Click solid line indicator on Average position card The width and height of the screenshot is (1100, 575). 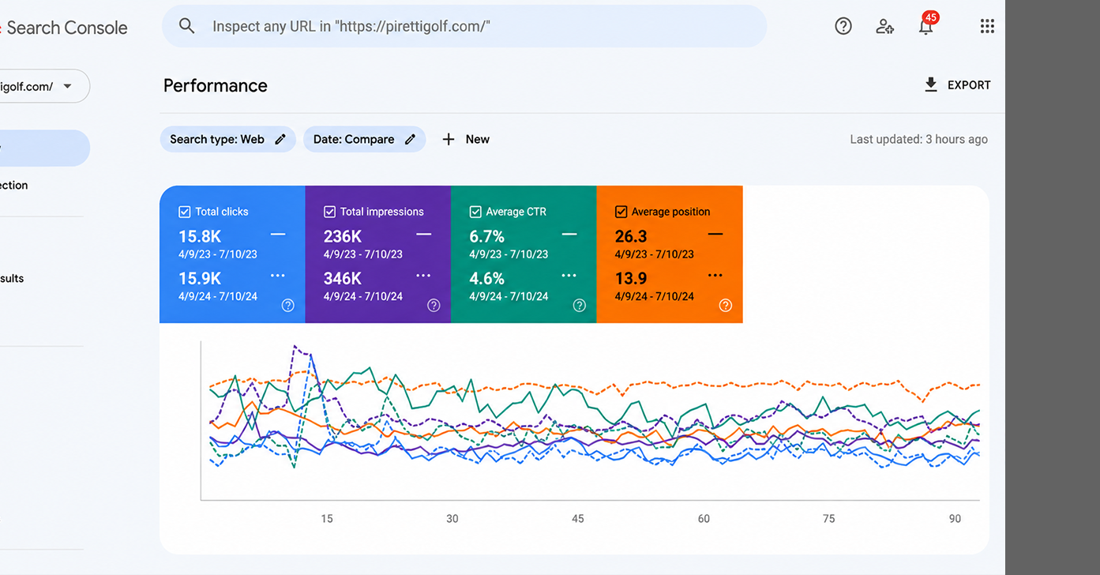[x=715, y=235]
